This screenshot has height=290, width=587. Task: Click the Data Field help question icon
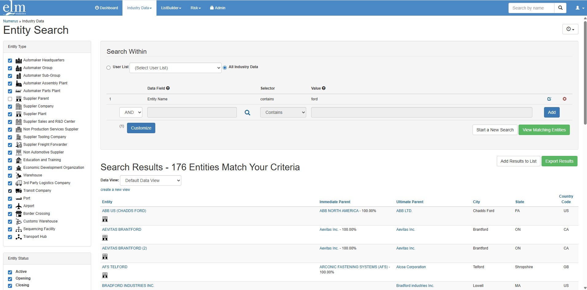168,88
